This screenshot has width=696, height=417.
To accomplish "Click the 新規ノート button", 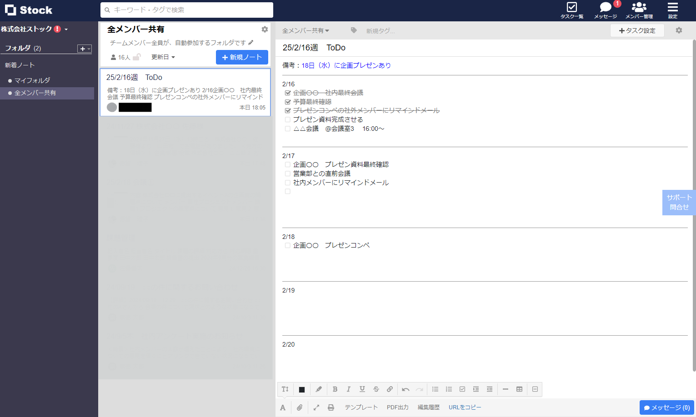I will point(242,57).
